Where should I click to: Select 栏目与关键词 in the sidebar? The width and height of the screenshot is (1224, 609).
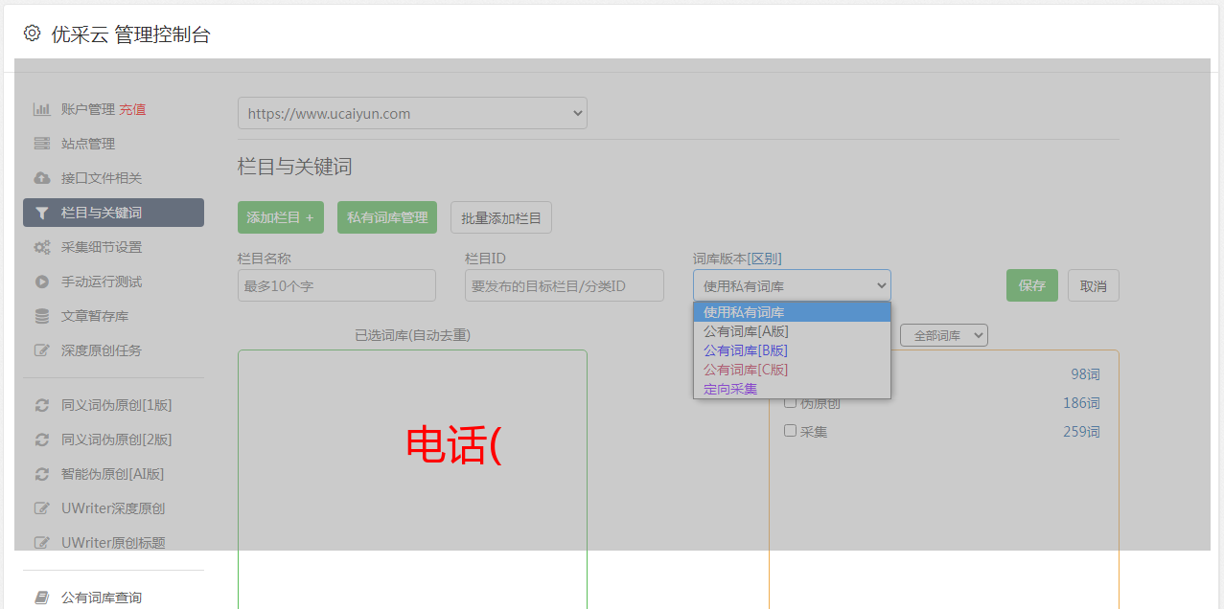[x=113, y=213]
